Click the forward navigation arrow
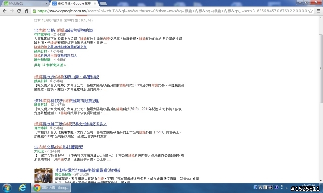323x193 pixels. pos(12,11)
